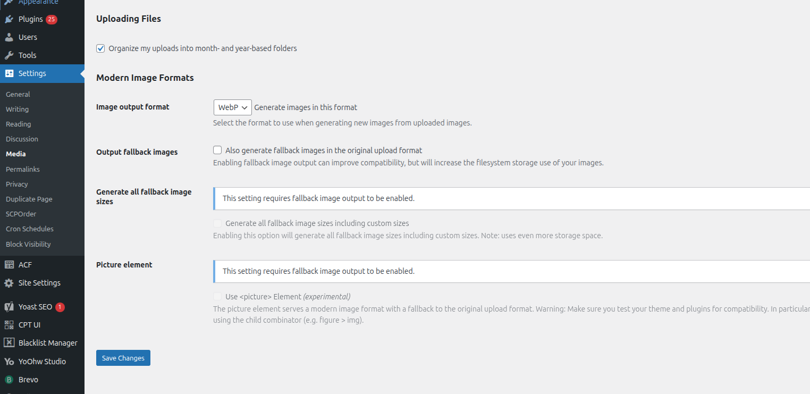Image resolution: width=810 pixels, height=394 pixels.
Task: Click the Yoast SEO icon
Action: [9, 307]
